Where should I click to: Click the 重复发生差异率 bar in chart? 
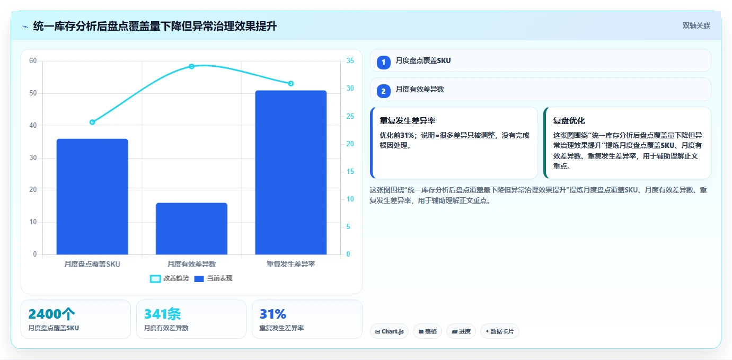point(290,172)
